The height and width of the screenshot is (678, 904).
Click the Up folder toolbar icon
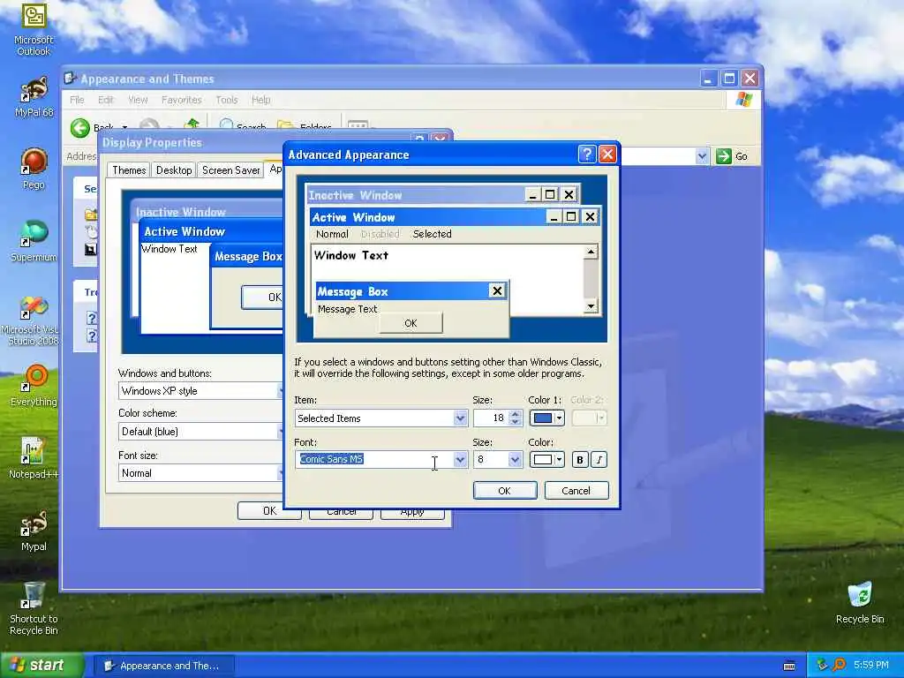pos(192,125)
